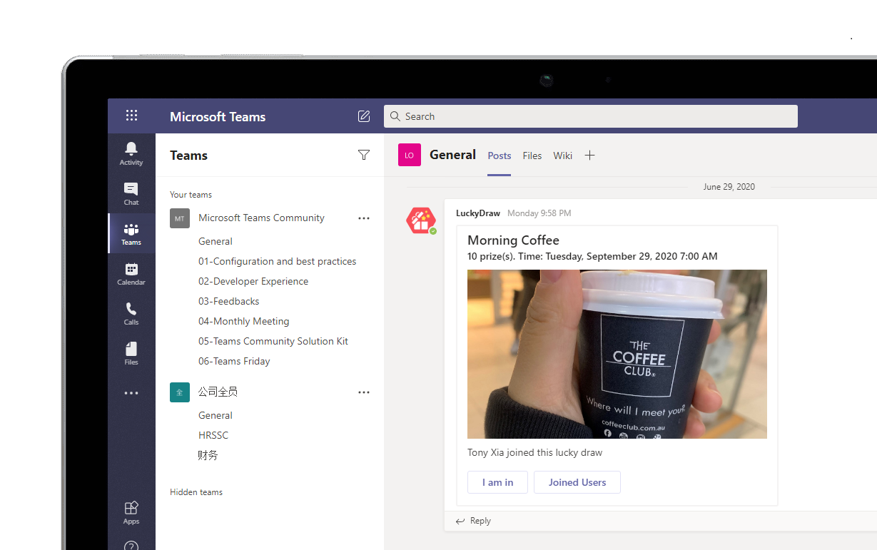
Task: Switch to the Wiki tab
Action: [x=562, y=155]
